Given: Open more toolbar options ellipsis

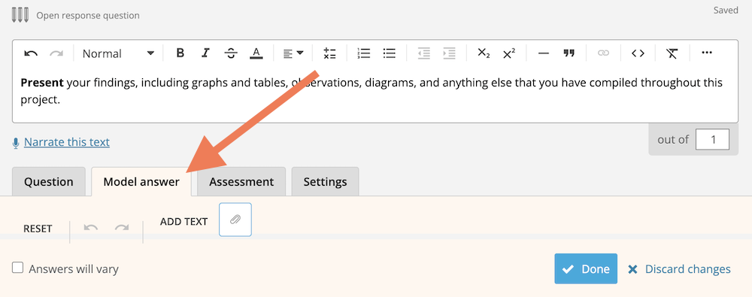Looking at the screenshot, I should (x=707, y=53).
